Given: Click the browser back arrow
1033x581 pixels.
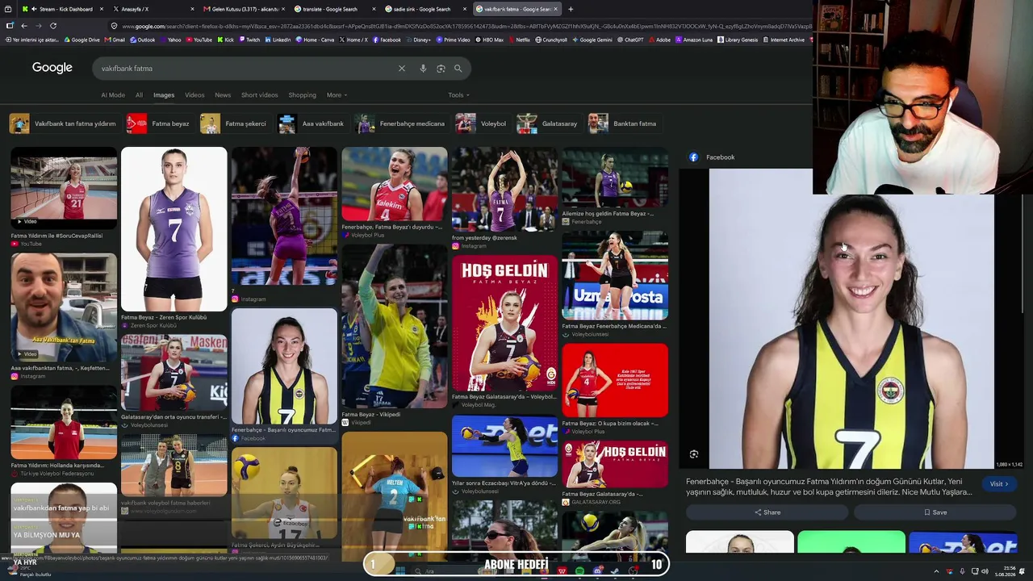Looking at the screenshot, I should tap(25, 26).
